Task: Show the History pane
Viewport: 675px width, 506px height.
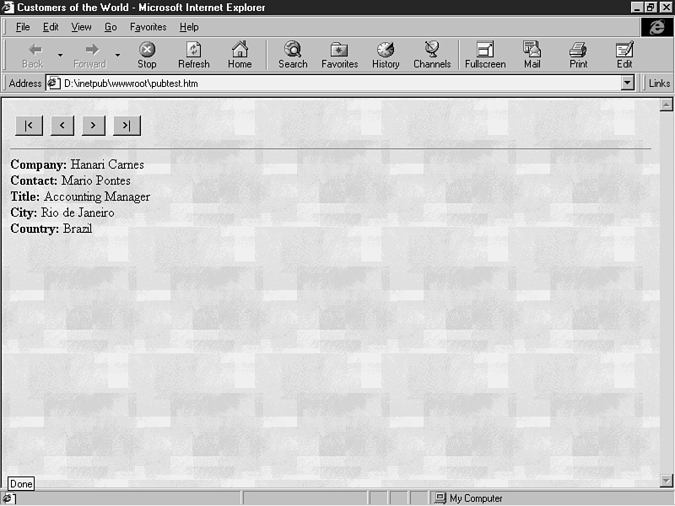Action: [x=386, y=55]
